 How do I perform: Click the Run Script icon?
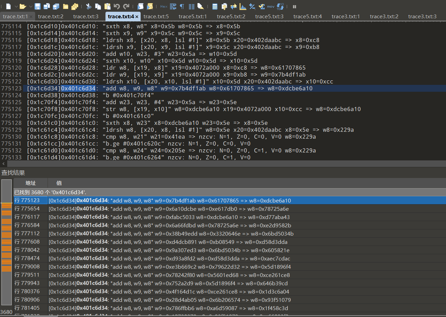[140, 6]
